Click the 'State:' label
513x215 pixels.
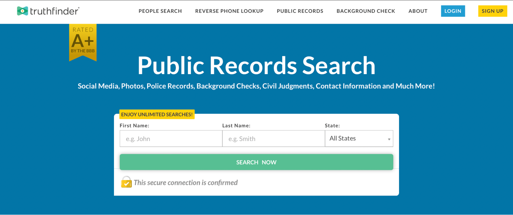pos(332,126)
